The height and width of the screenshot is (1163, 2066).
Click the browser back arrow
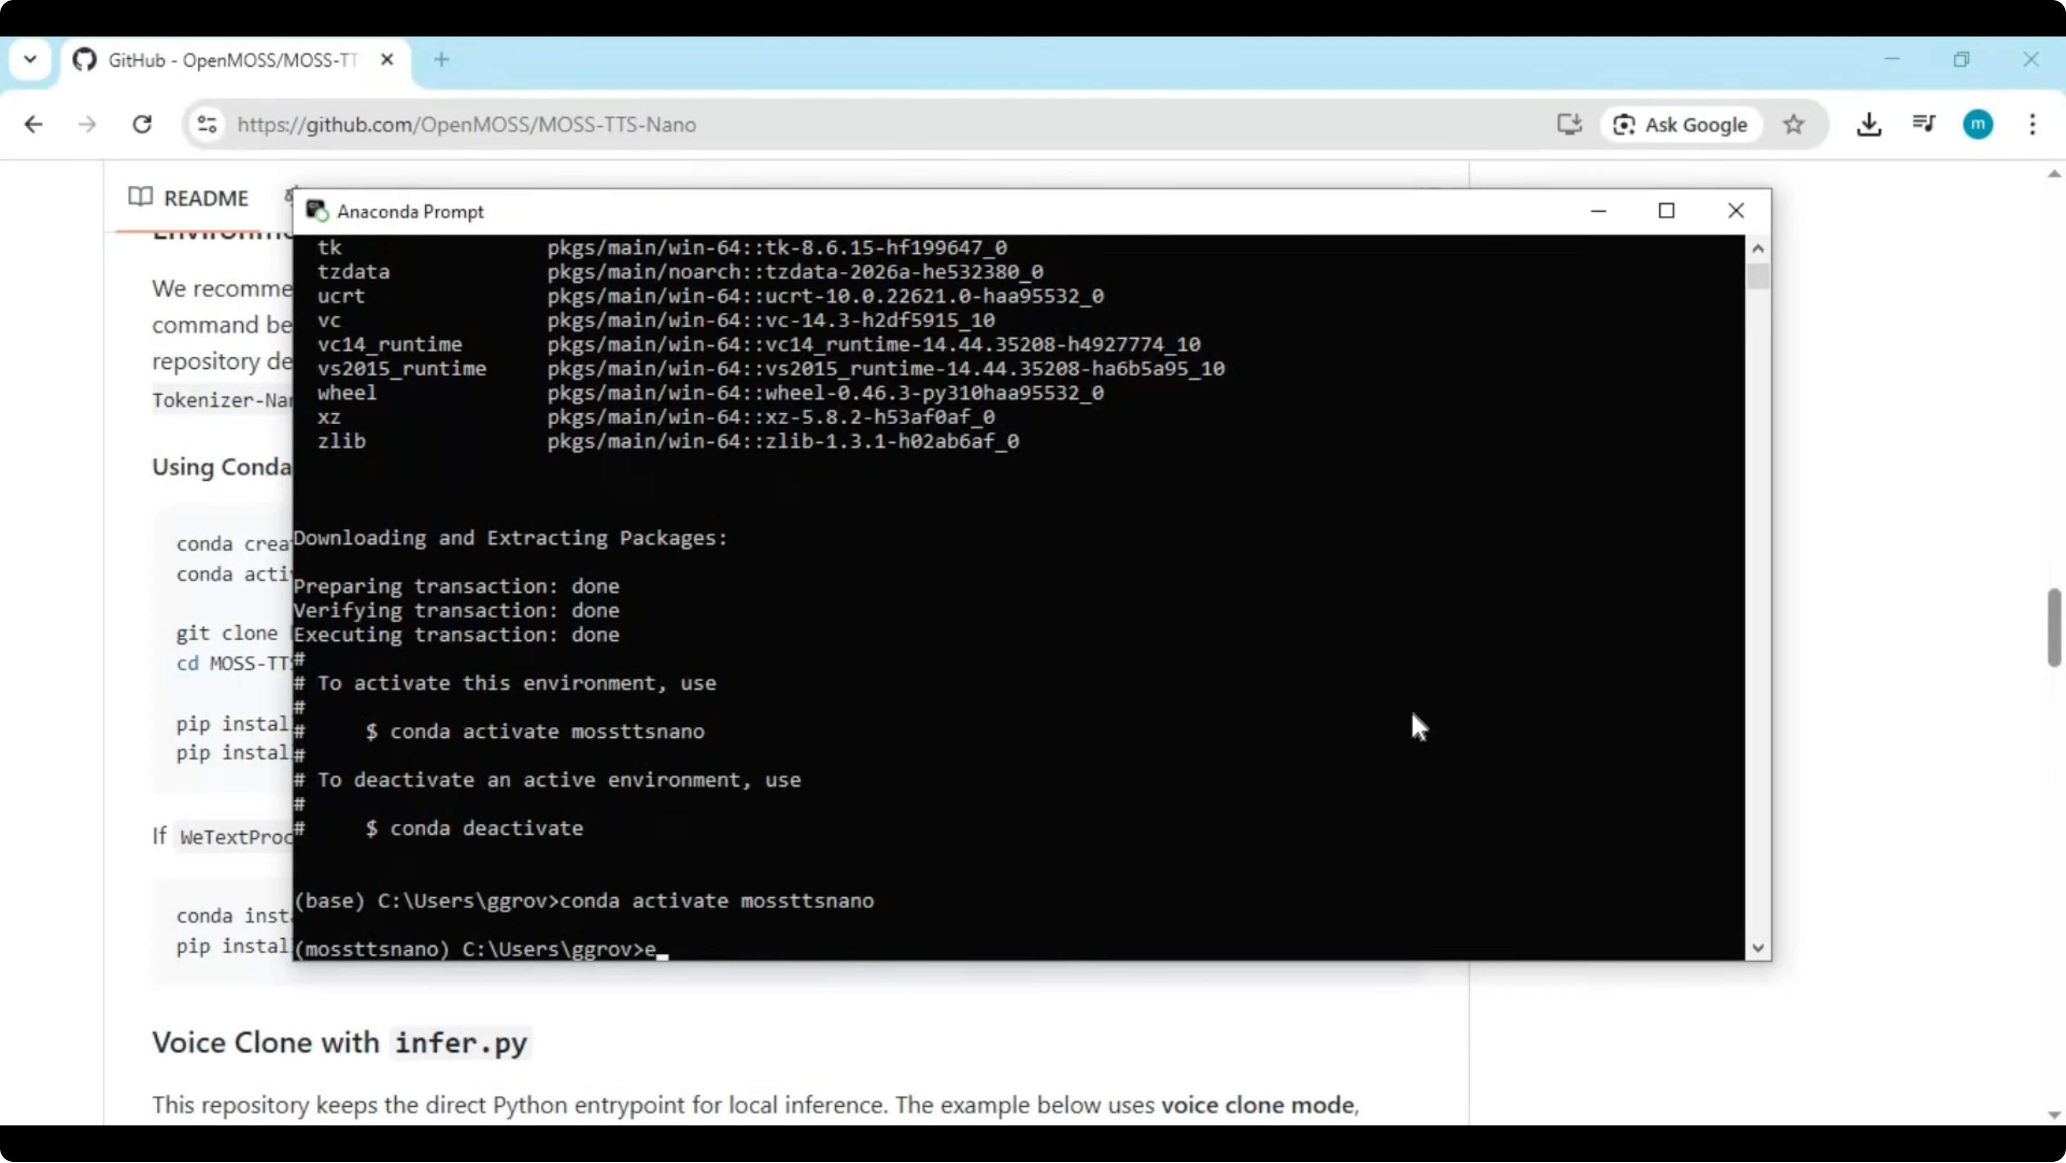33,124
